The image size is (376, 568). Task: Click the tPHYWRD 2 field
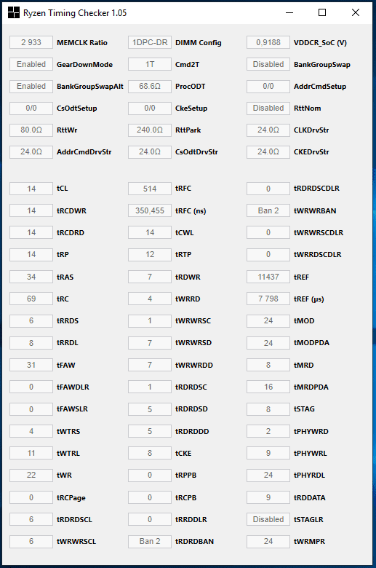point(268,431)
